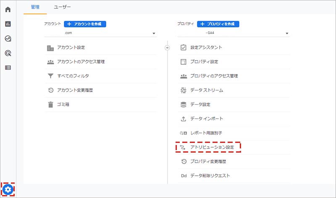
Task: Click the ゴミ箱 trash can icon
Action: click(50, 104)
